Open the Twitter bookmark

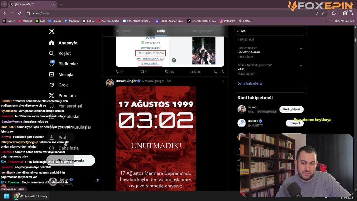[9, 21]
